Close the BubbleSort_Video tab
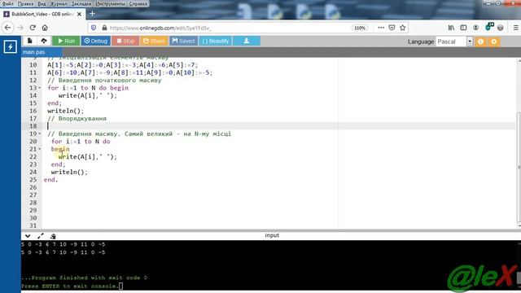 (79, 15)
